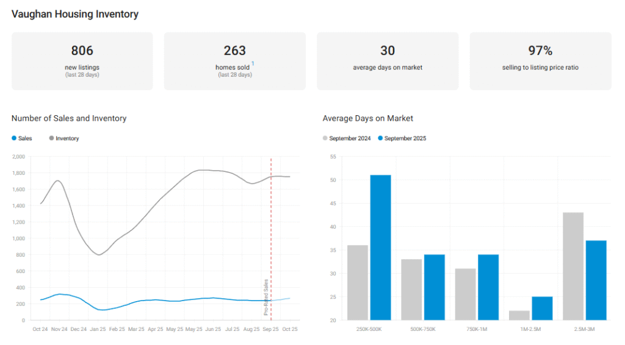This screenshot has height=345, width=625.
Task: Select the blue bar for 2.5M-3M
Action: click(596, 280)
